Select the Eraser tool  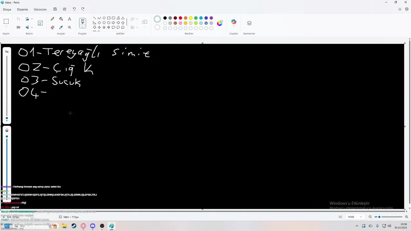coord(52,27)
